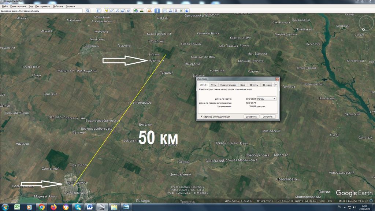This screenshot has height=211, width=375.
Task: Open the 'Метры' units dropdown
Action: (x=266, y=99)
